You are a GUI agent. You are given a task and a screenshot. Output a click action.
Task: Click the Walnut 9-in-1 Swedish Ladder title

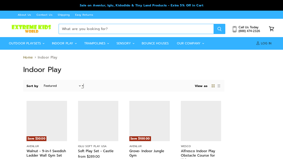[x=46, y=153]
